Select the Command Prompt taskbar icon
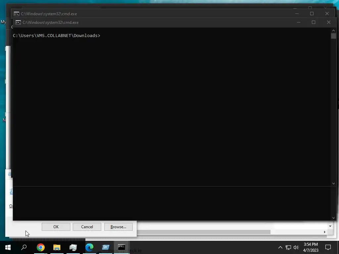The height and width of the screenshot is (254, 339). (x=121, y=247)
